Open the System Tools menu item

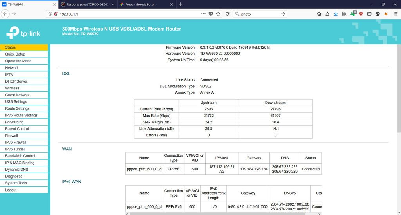(16, 183)
